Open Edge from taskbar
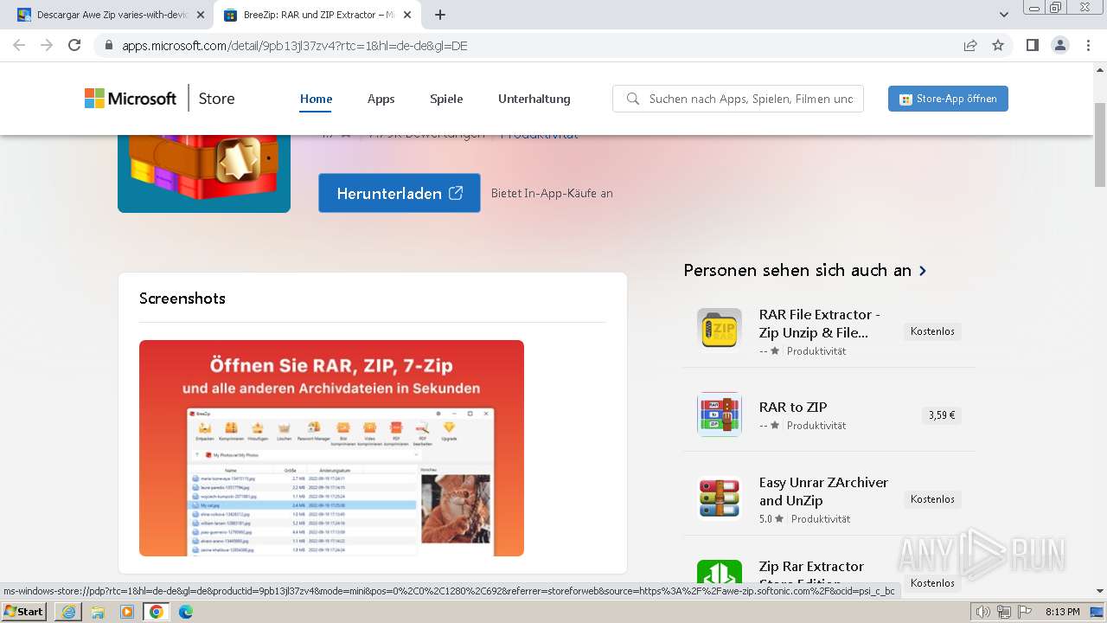 (x=186, y=612)
